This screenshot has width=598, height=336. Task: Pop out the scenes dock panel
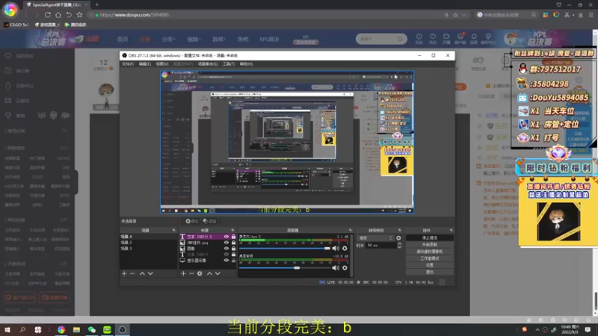click(174, 230)
